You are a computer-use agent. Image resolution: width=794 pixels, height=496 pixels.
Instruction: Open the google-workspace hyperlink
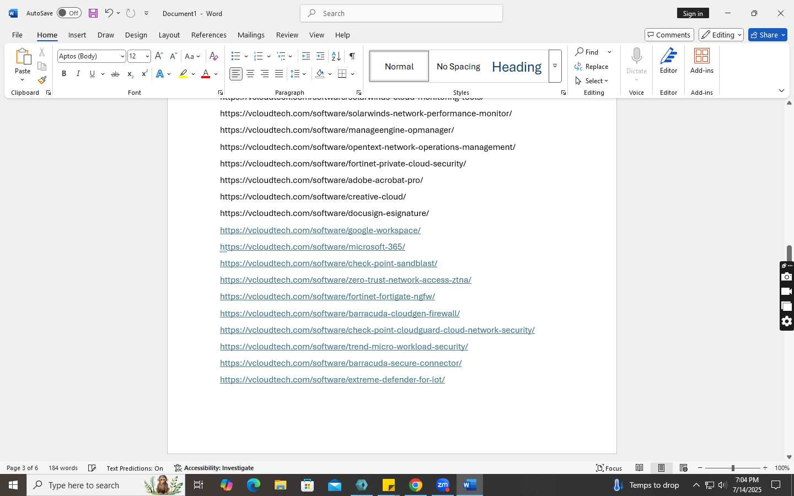[320, 230]
